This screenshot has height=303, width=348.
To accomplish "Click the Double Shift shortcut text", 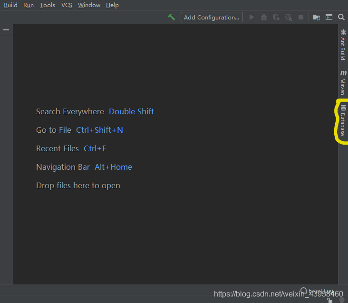I will point(131,111).
